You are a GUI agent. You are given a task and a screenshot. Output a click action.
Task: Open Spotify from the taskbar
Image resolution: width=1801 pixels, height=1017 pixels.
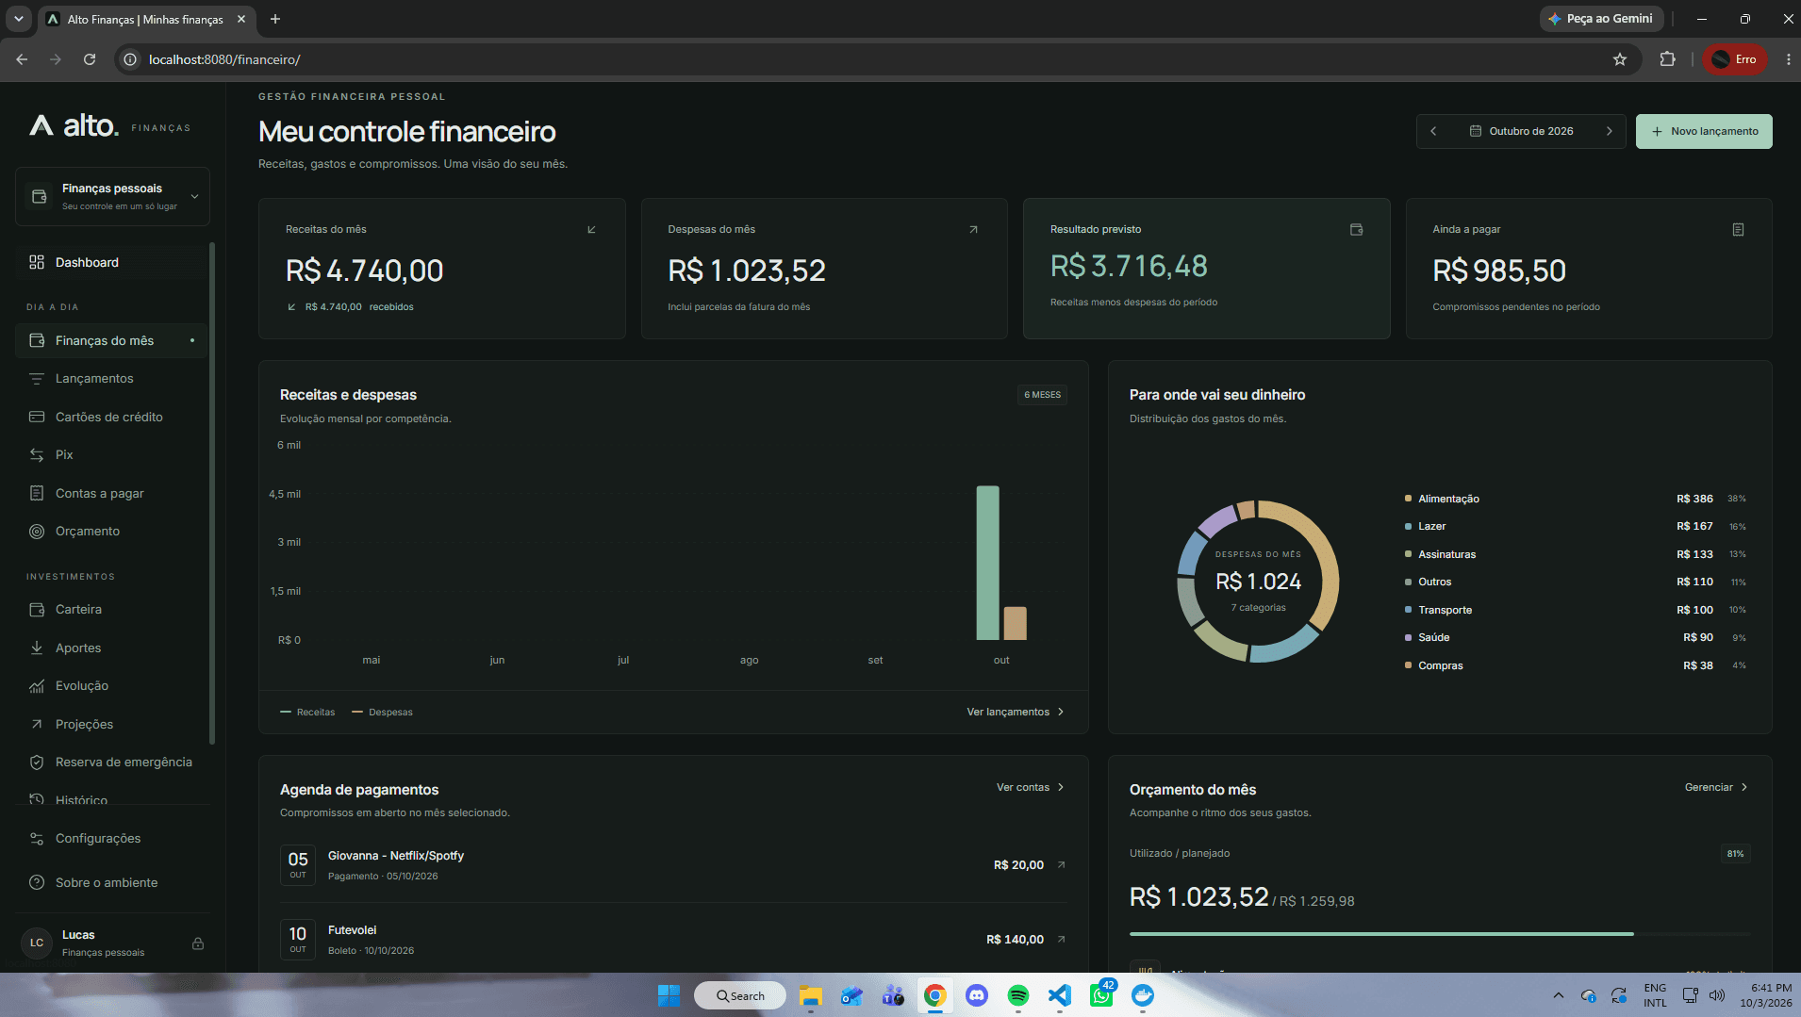pyautogui.click(x=1018, y=995)
